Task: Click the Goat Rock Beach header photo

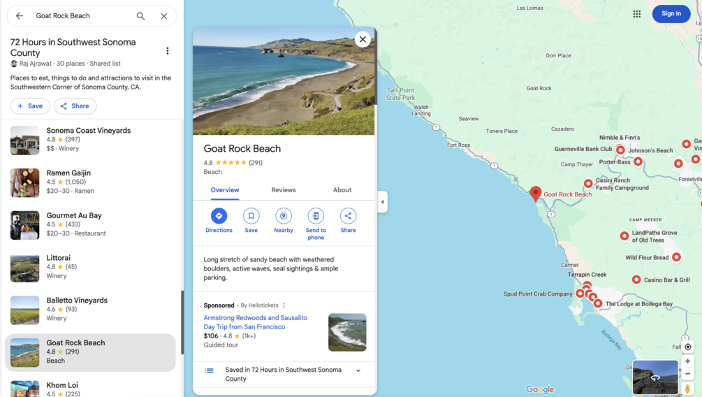Action: point(284,81)
